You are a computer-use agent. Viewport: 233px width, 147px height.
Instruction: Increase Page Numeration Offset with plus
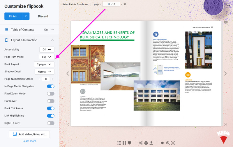[x=52, y=79]
